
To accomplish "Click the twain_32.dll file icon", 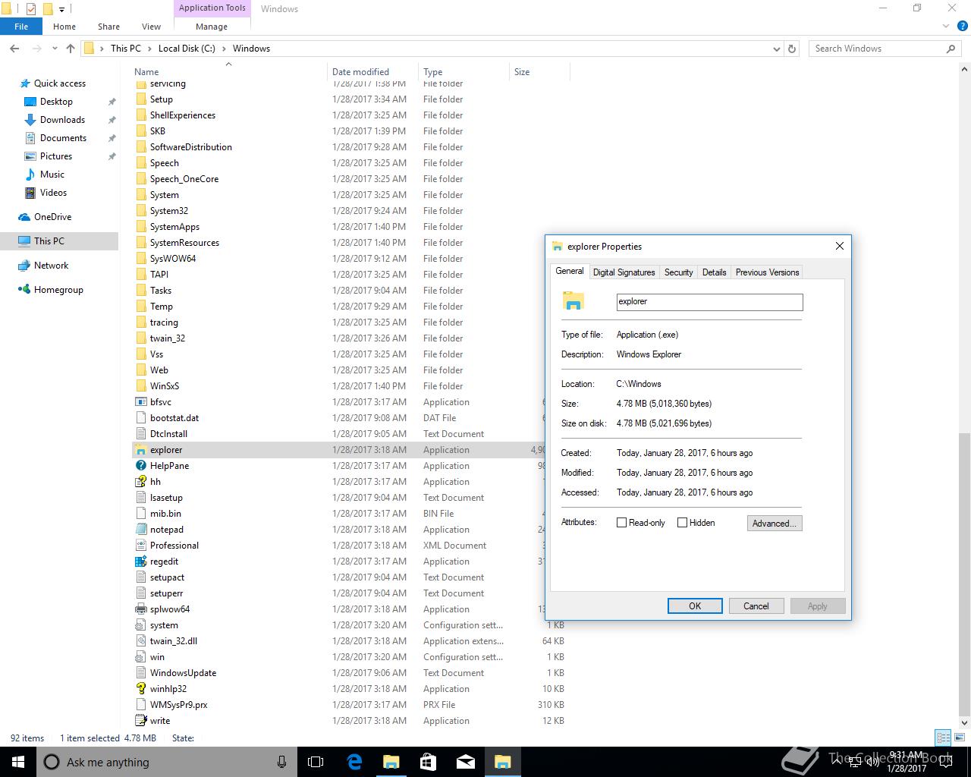I will pos(140,641).
